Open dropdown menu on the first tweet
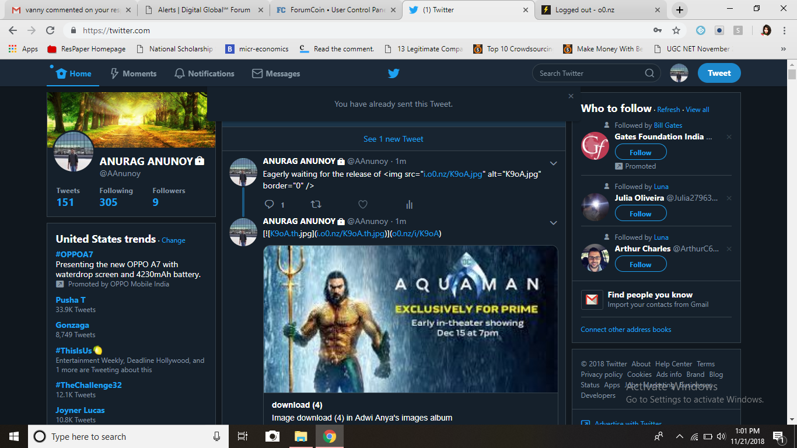This screenshot has height=448, width=797. tap(553, 163)
